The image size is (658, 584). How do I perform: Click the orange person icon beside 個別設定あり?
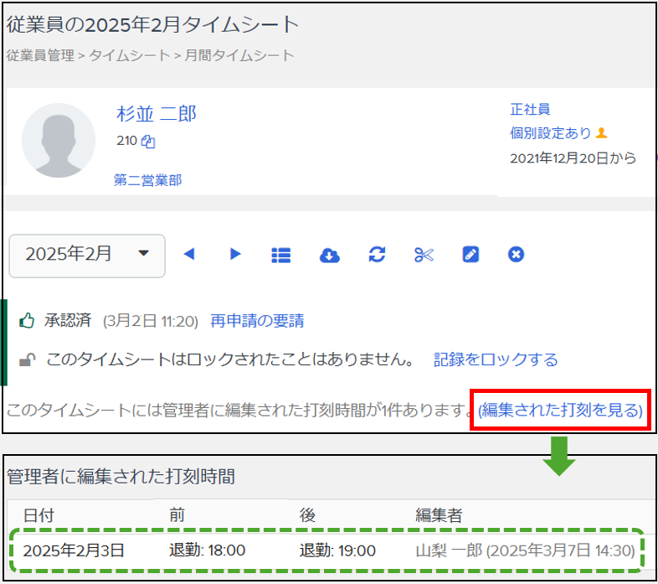[601, 133]
